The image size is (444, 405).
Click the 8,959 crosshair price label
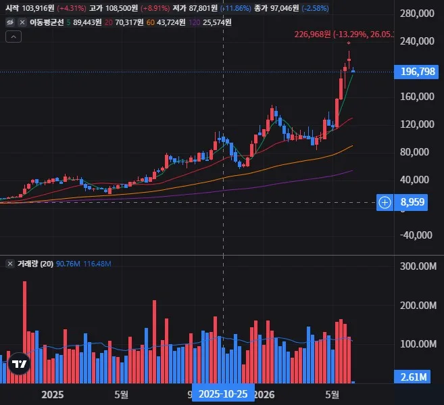[412, 203]
